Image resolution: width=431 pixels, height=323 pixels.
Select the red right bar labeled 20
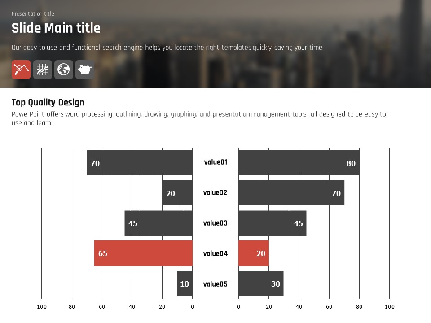click(253, 253)
